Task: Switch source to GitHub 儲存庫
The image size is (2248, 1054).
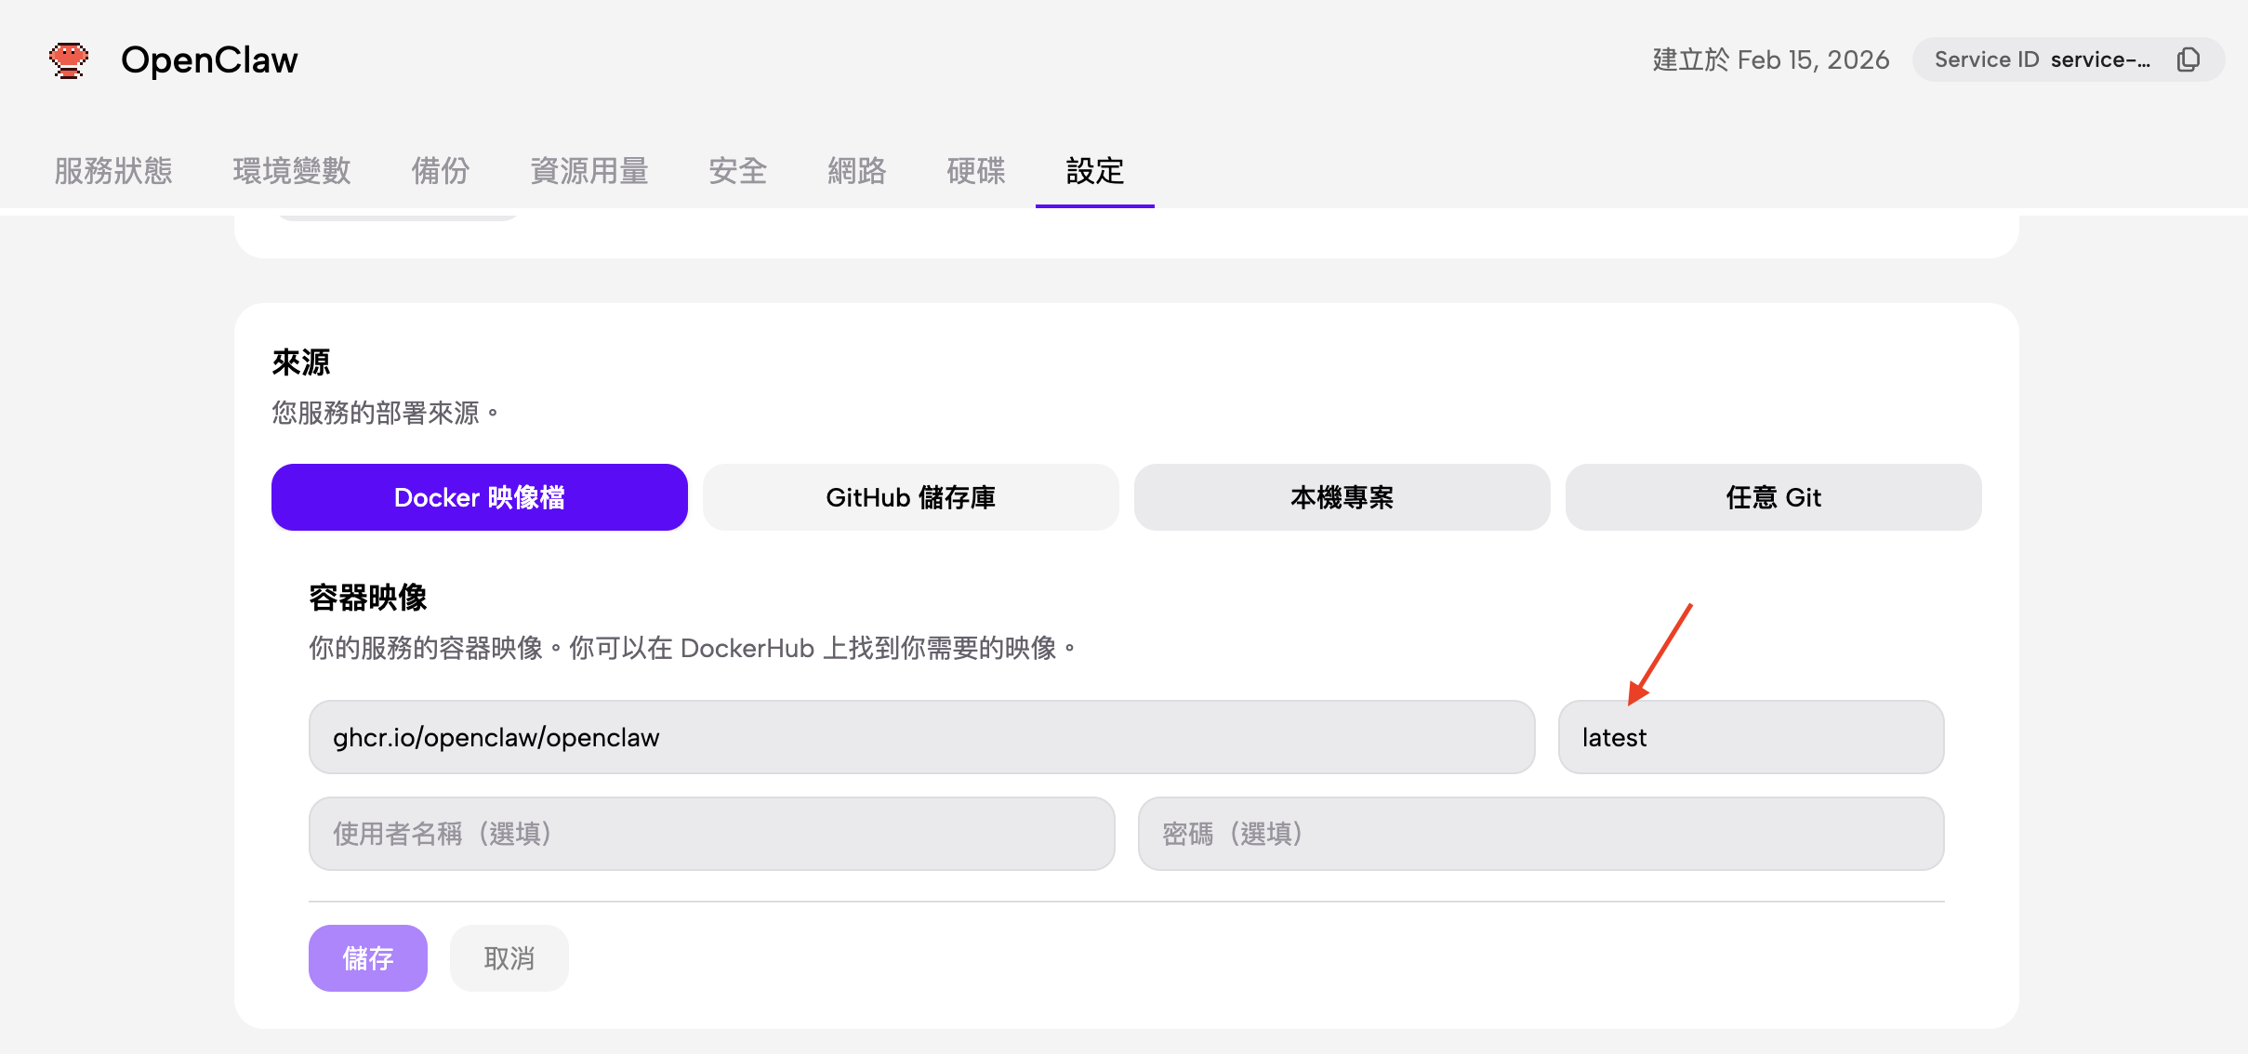Action: (x=909, y=497)
